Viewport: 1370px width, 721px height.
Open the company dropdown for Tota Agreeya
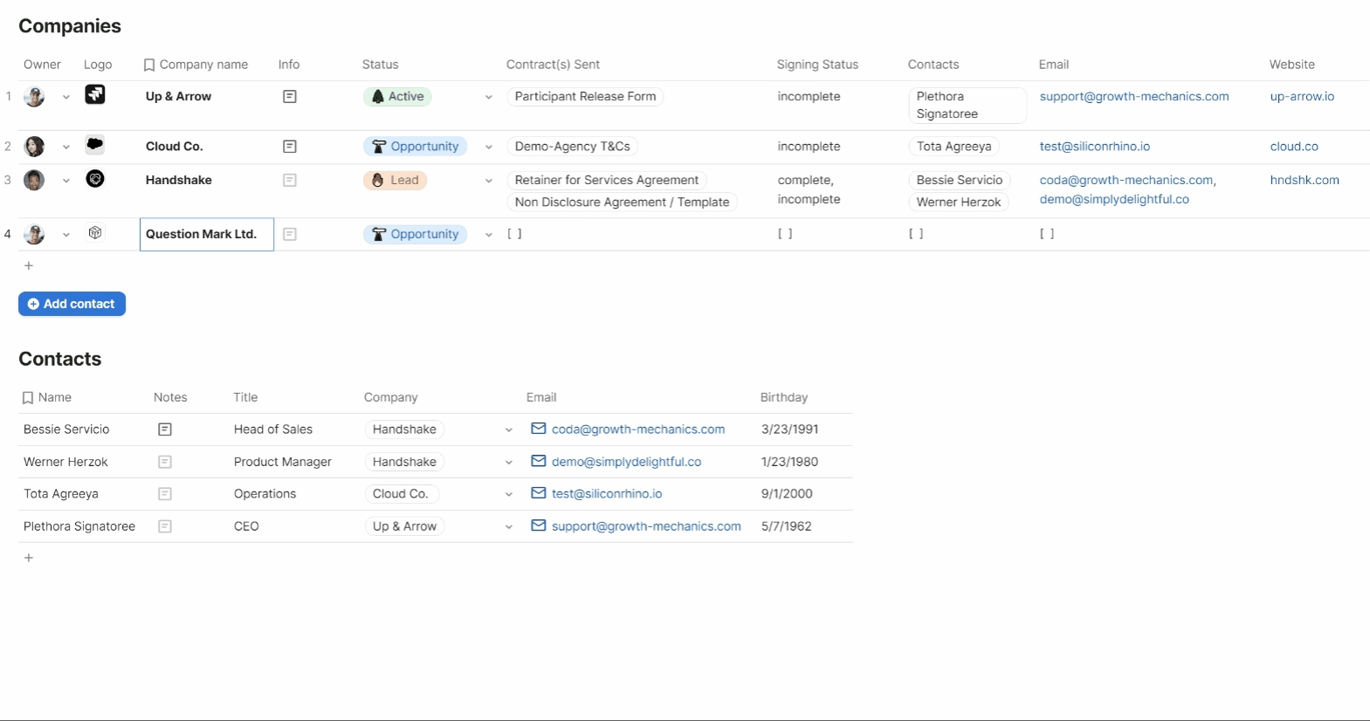[509, 495]
